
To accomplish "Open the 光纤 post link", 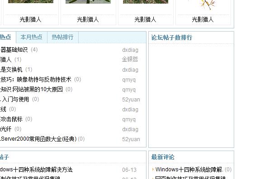I will [x=6, y=129].
